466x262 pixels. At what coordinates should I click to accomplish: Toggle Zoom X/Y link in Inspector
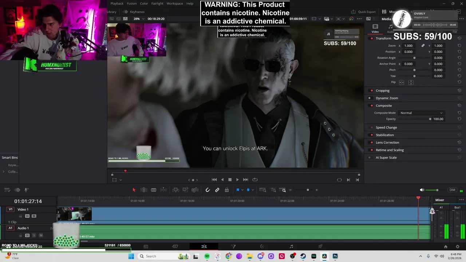(423, 46)
